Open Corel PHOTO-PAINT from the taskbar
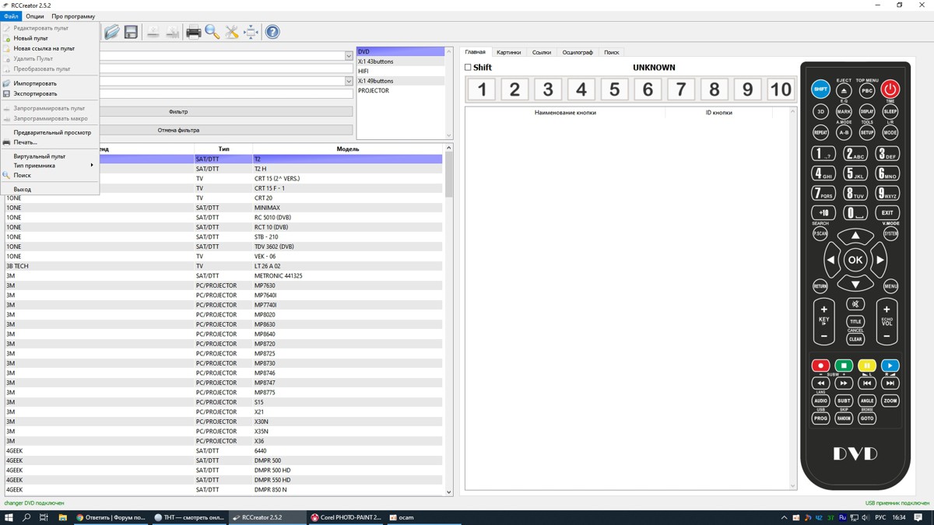The image size is (934, 525). 346,517
